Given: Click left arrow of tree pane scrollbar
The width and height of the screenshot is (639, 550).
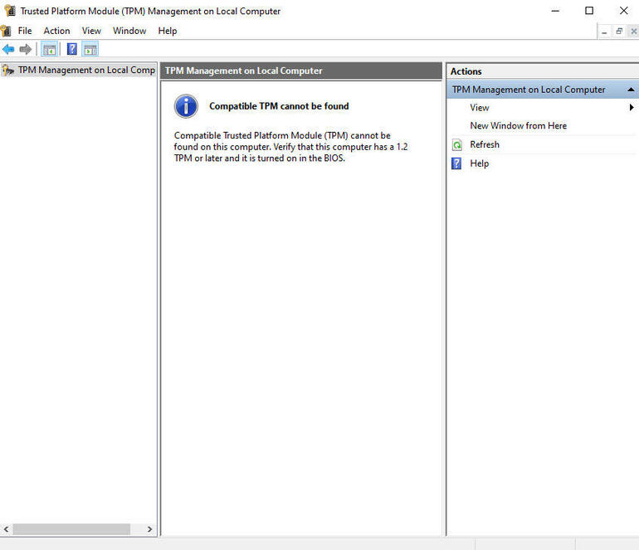Looking at the screenshot, I should click(6, 529).
